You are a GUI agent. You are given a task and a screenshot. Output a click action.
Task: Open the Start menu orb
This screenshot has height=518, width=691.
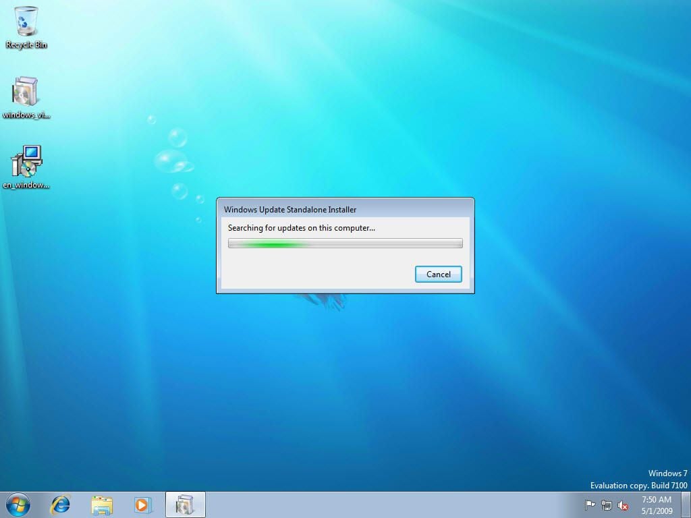point(18,505)
